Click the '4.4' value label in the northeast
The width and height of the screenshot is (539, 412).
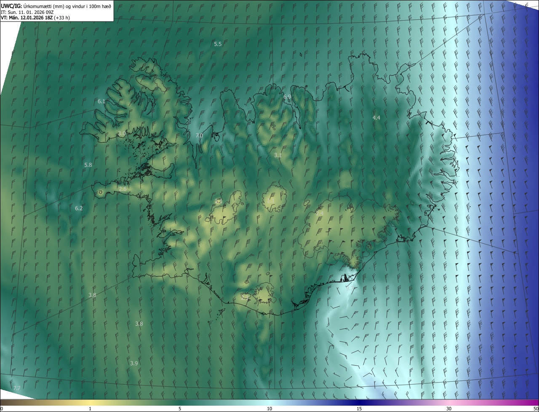point(376,118)
